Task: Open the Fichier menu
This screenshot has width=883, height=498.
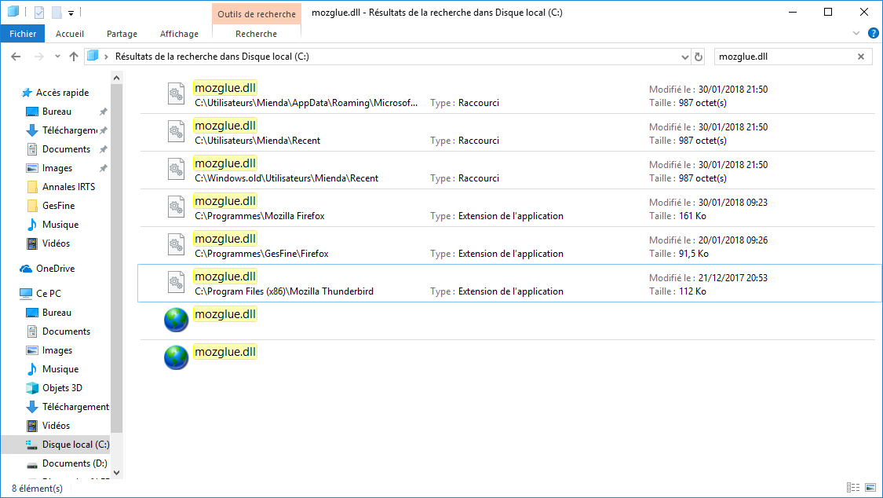Action: pos(23,34)
